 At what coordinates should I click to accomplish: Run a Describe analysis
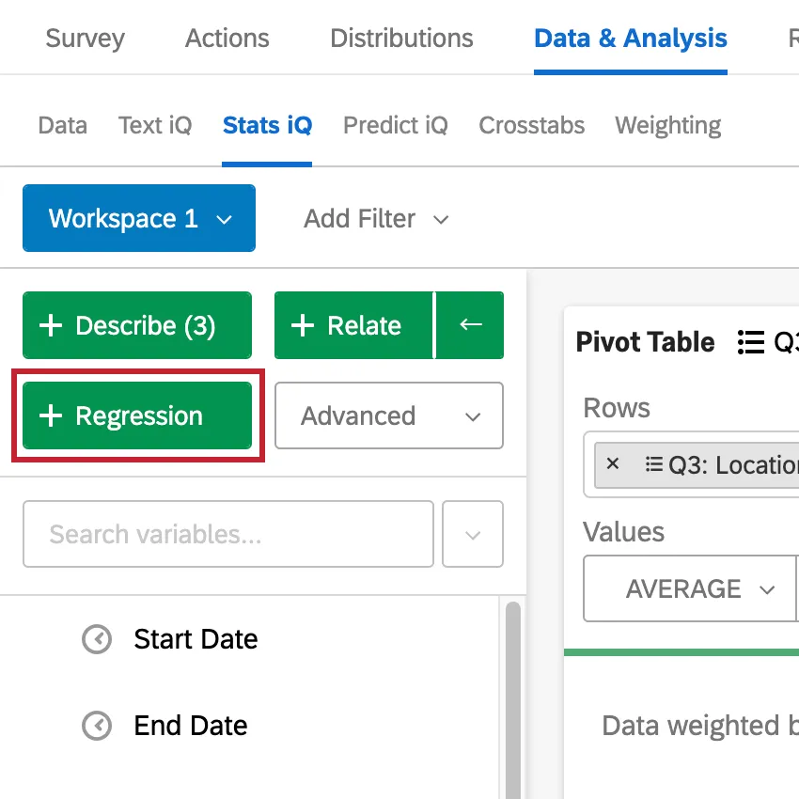[136, 325]
